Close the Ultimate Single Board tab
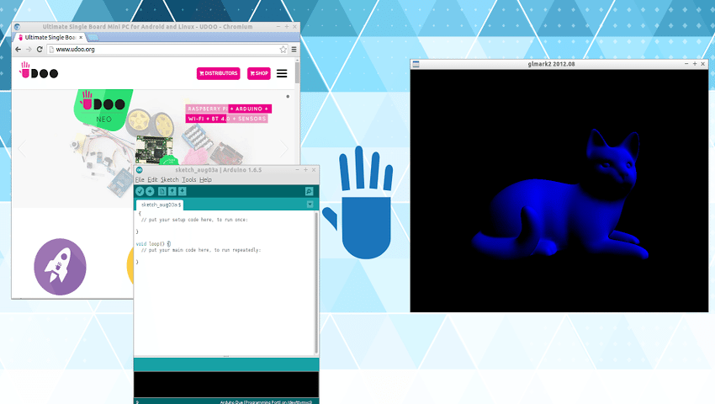 (x=81, y=37)
